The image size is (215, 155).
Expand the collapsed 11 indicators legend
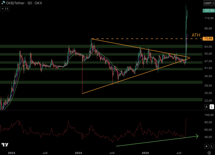(x=5, y=9)
